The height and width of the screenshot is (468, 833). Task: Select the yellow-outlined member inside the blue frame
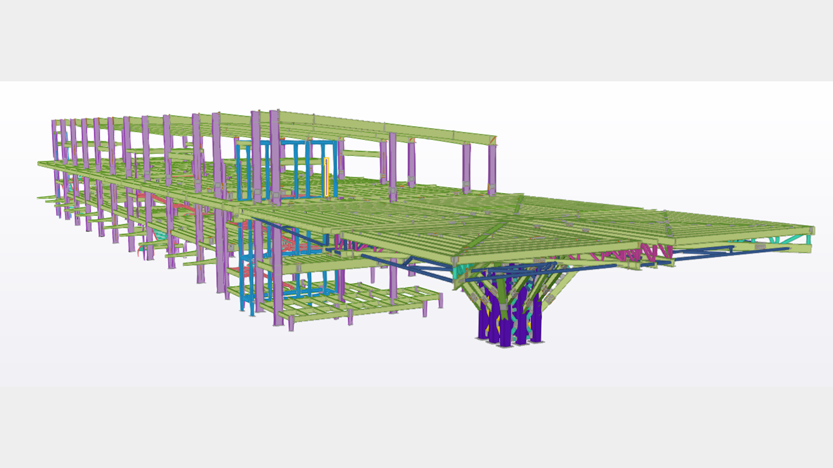click(327, 175)
